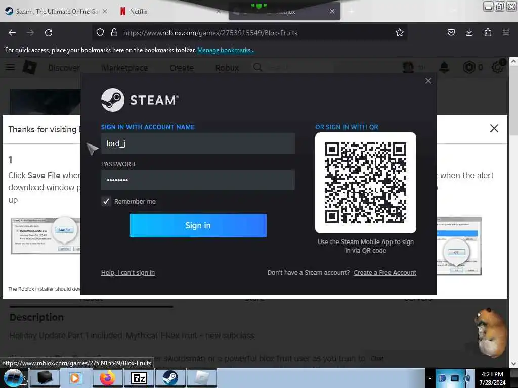This screenshot has width=518, height=388.
Task: Close the Steam sign-in dialog with X
Action: click(x=428, y=81)
